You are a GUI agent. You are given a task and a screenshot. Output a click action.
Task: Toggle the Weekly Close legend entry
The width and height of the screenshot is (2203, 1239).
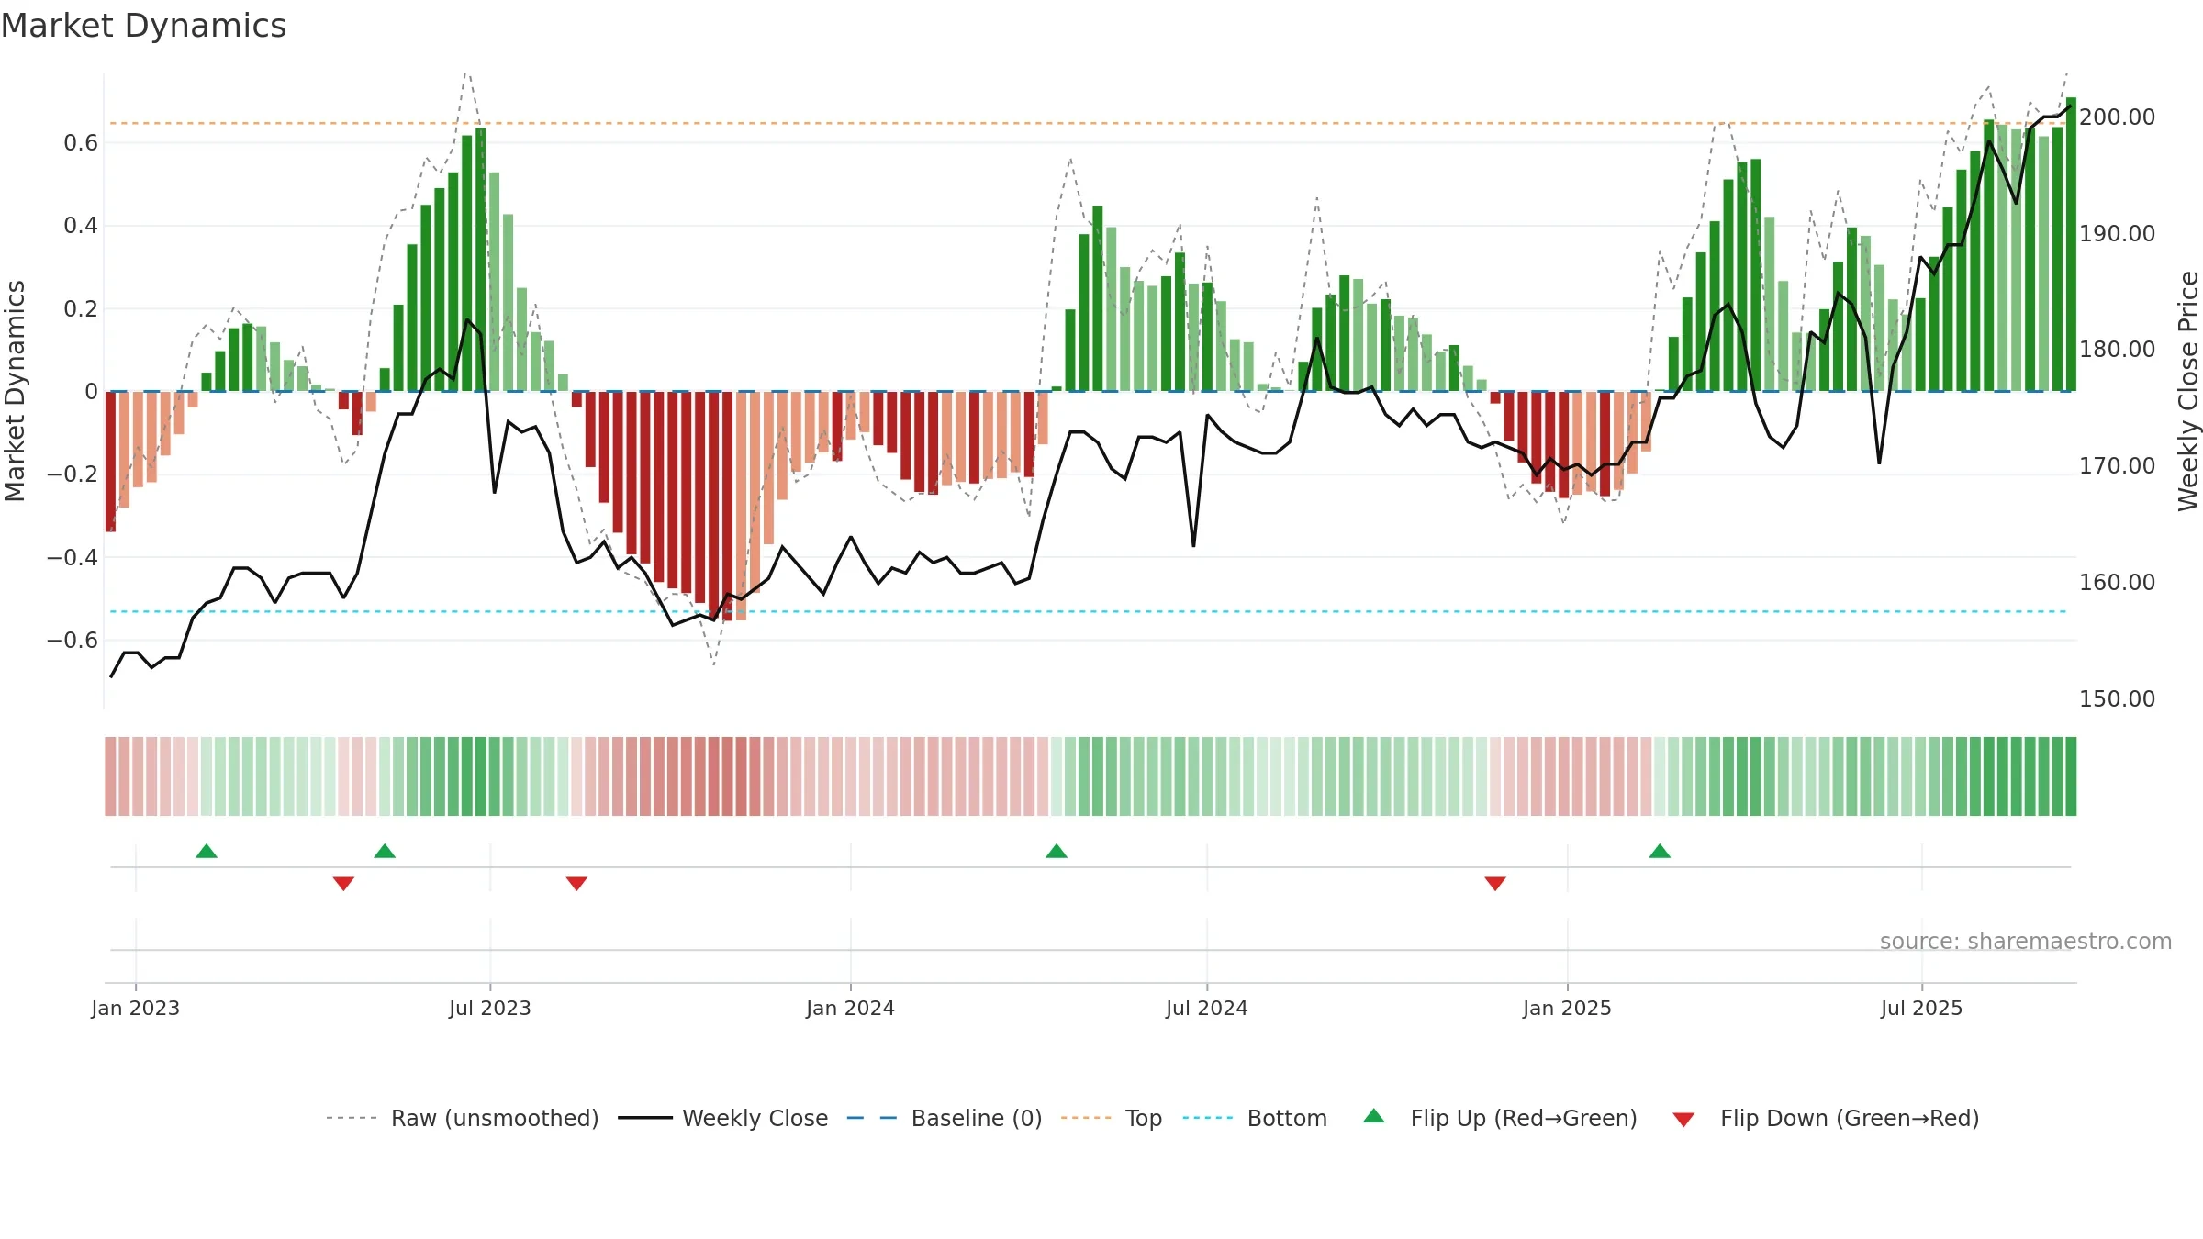pos(722,1118)
